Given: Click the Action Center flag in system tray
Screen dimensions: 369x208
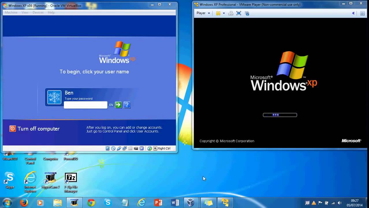Looking at the screenshot, I should pos(320,203).
